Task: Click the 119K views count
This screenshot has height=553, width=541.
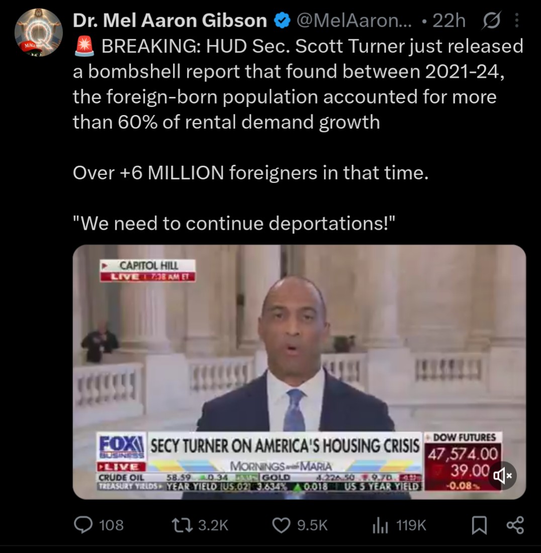Action: [411, 525]
